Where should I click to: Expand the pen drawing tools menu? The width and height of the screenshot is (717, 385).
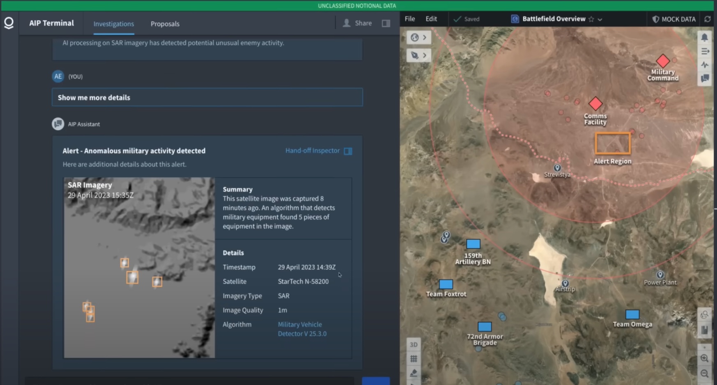pyautogui.click(x=418, y=55)
